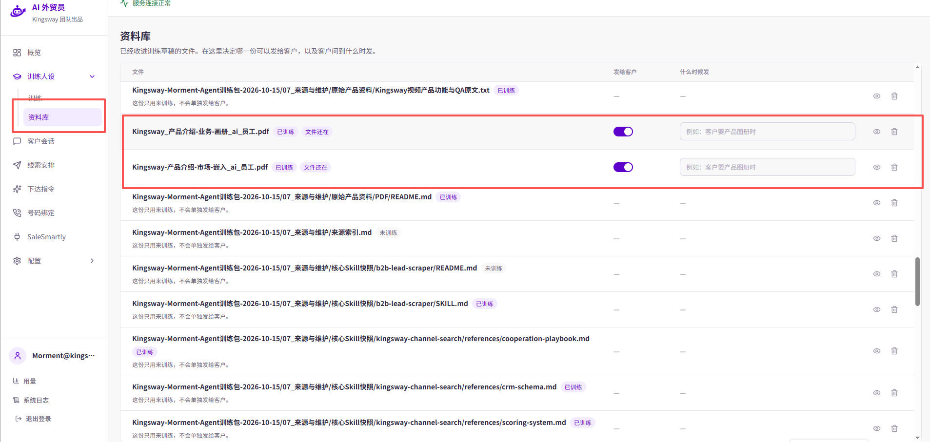Click the 什么时候发 input for 业务-画册 pdf
The image size is (930, 442).
(767, 132)
